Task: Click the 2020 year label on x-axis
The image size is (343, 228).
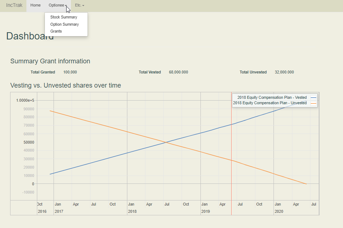Action: tap(279, 211)
